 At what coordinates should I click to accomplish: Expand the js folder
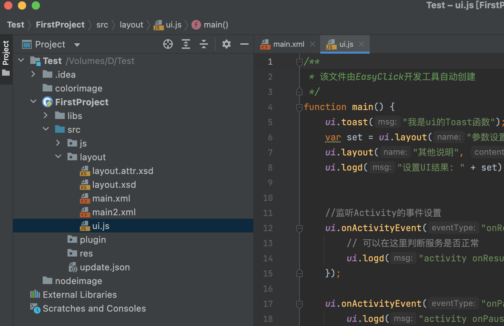(58, 143)
